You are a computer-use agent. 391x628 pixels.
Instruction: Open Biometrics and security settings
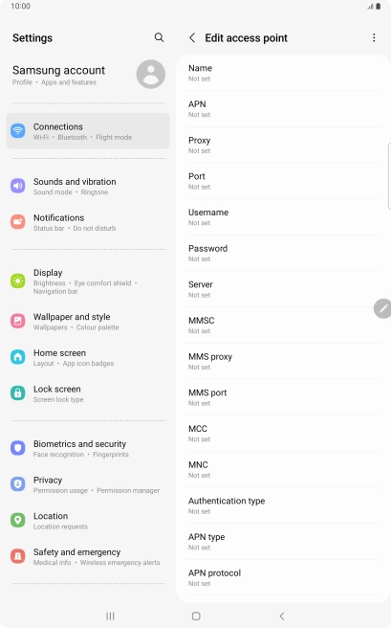click(x=88, y=449)
